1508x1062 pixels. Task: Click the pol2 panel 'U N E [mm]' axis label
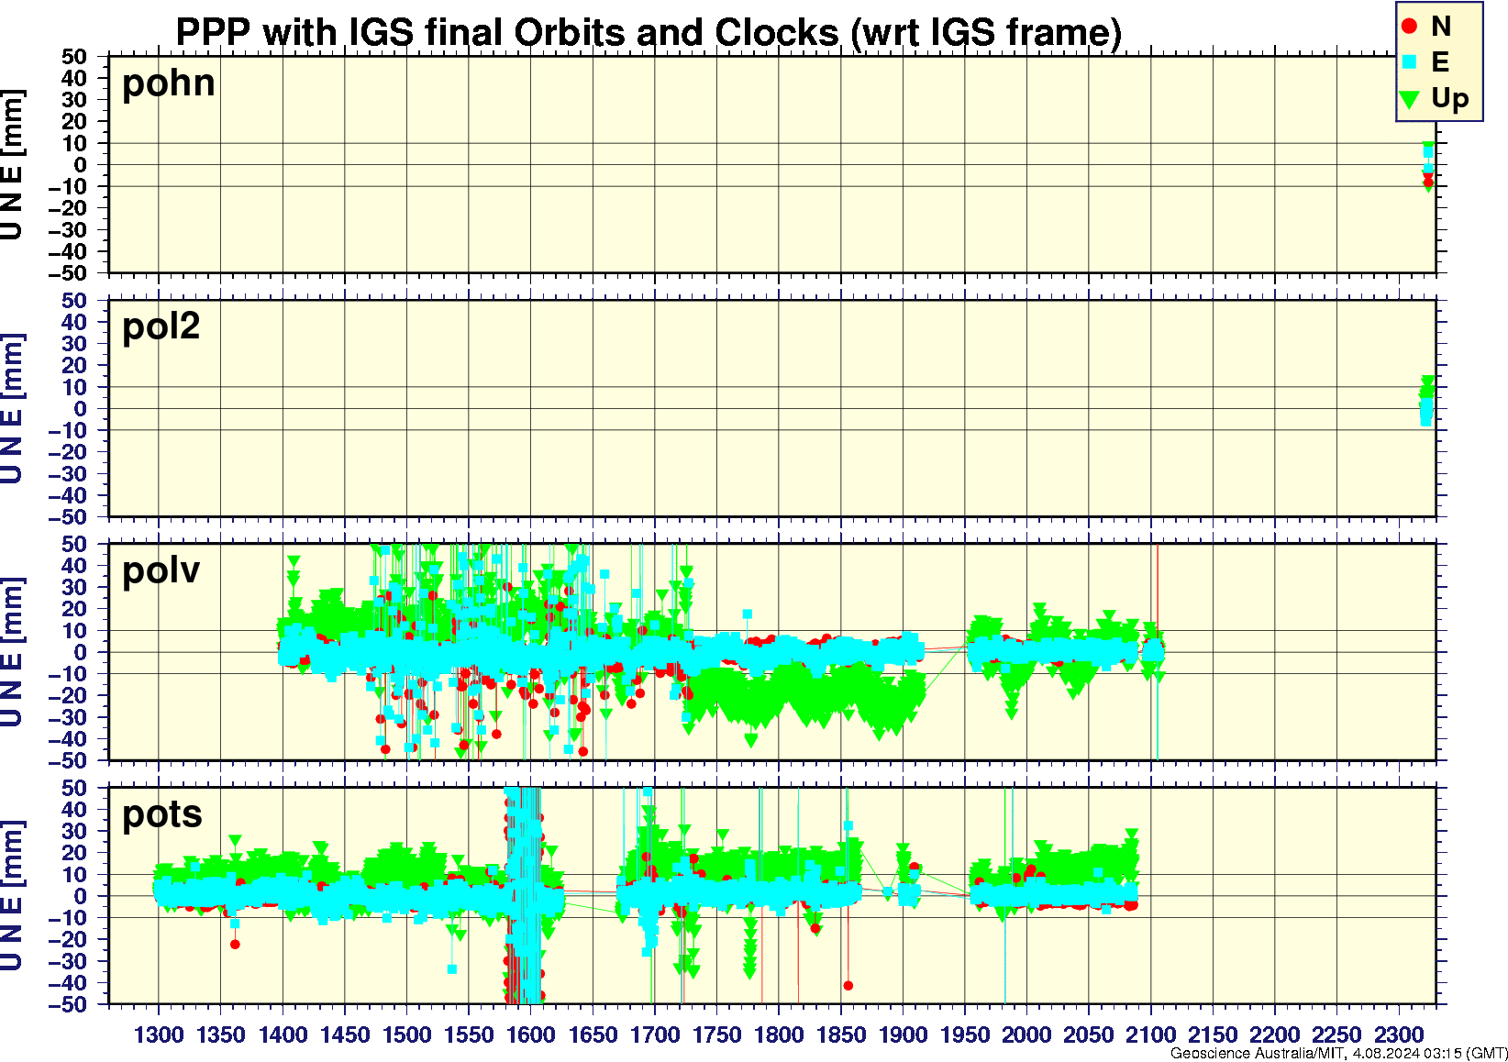[x=12, y=409]
